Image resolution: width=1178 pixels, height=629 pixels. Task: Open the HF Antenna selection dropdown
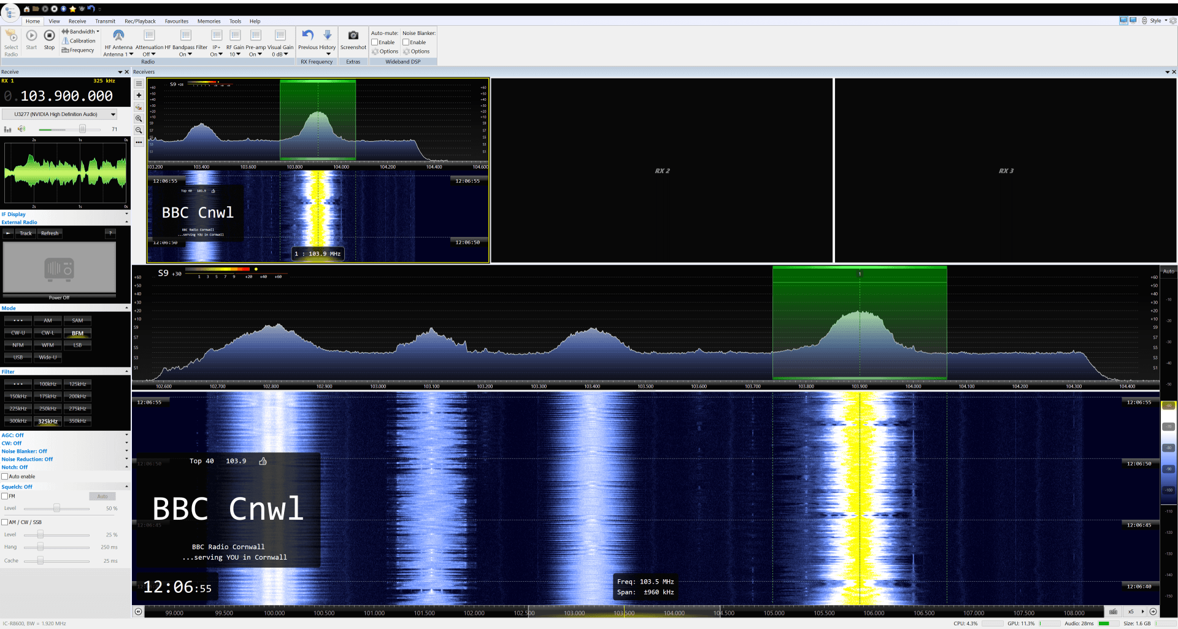[x=118, y=54]
